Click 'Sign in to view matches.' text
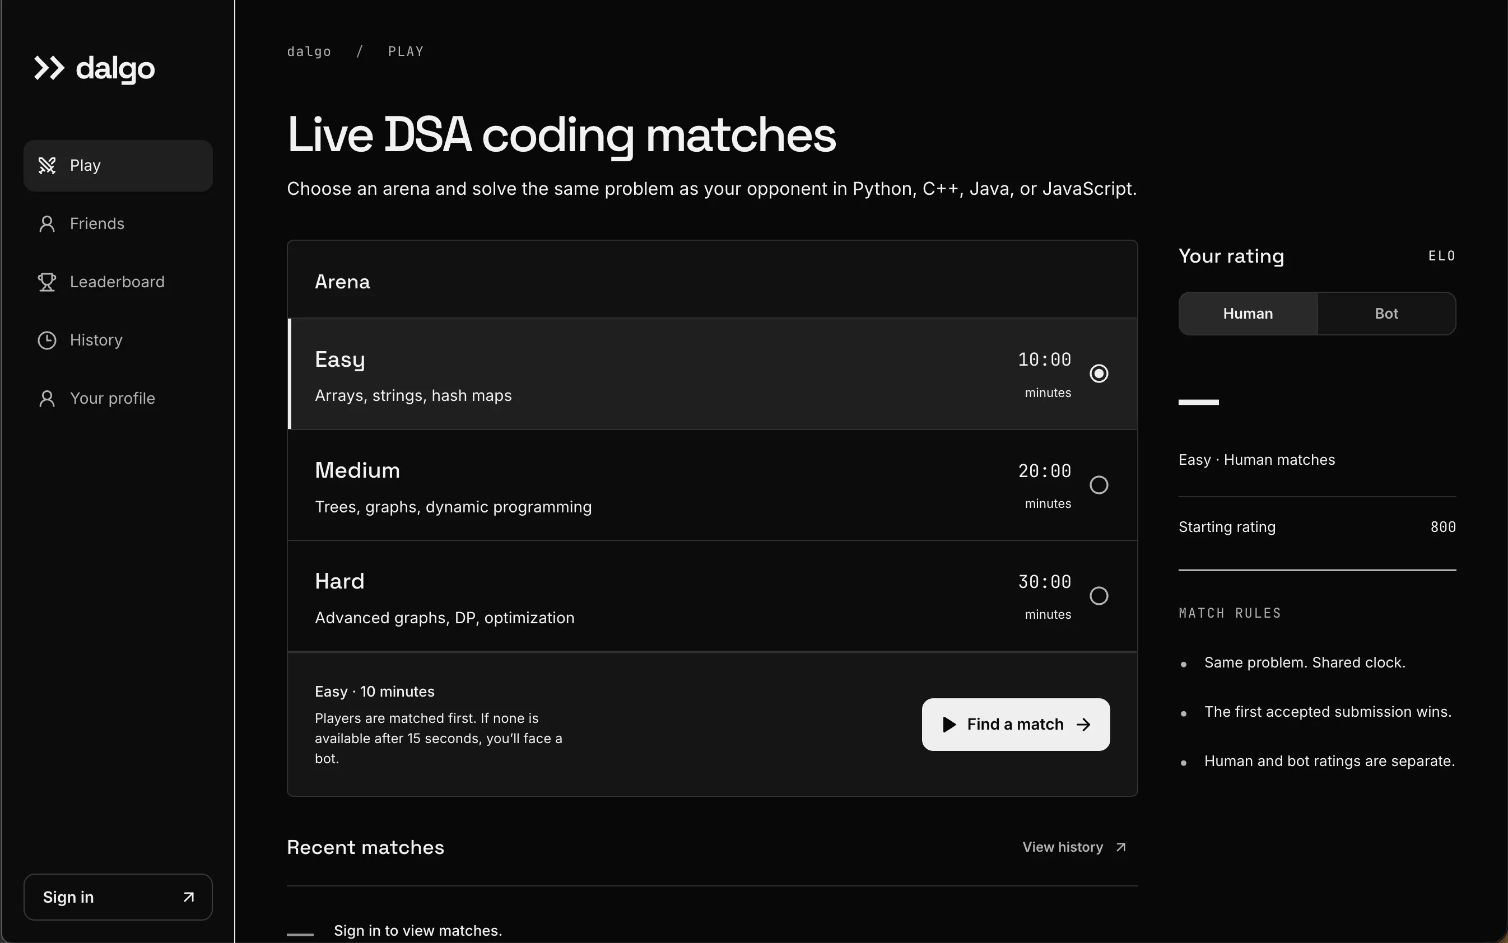The width and height of the screenshot is (1508, 943). [x=418, y=931]
